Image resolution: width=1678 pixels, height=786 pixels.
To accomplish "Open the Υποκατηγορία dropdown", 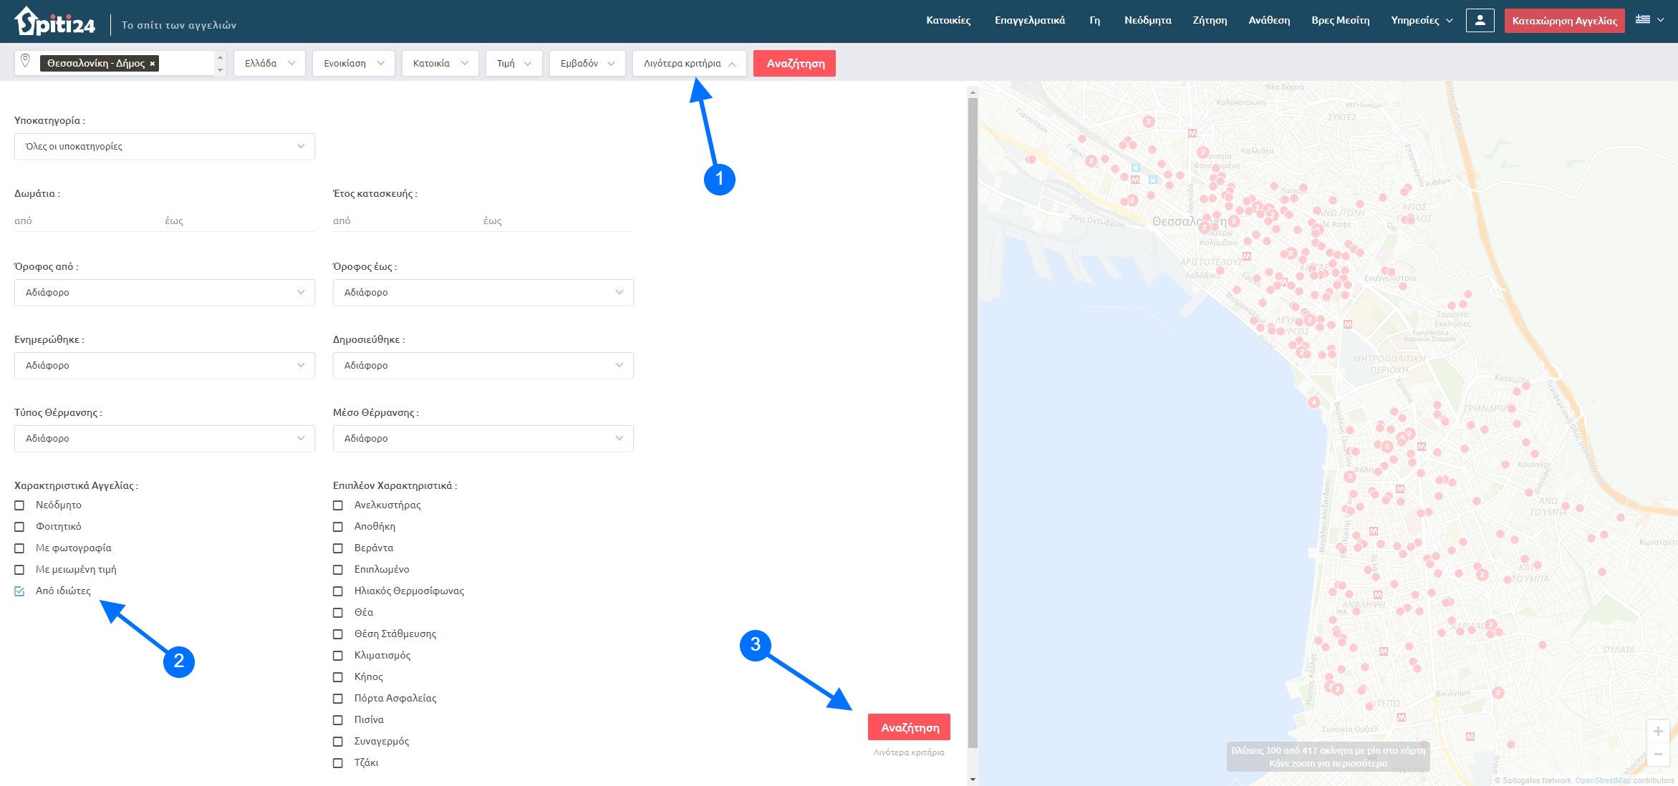I will (x=164, y=147).
